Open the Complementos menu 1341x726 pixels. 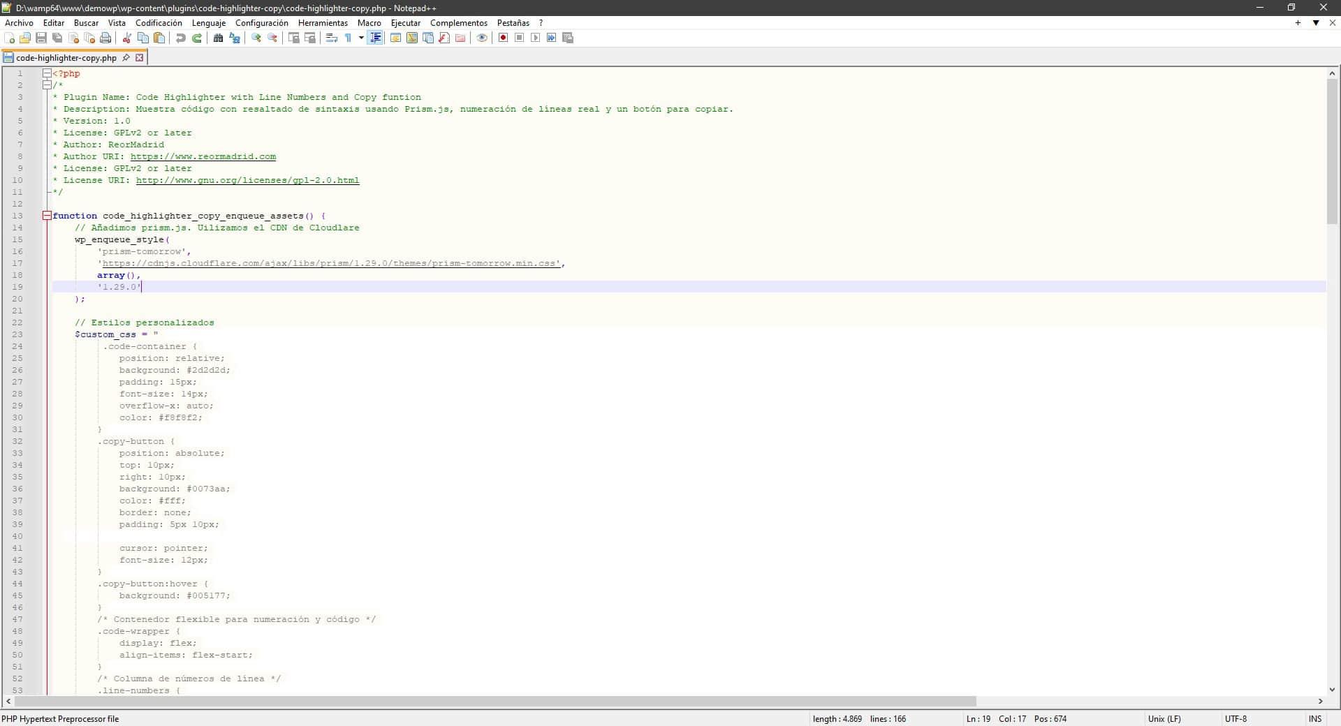459,23
